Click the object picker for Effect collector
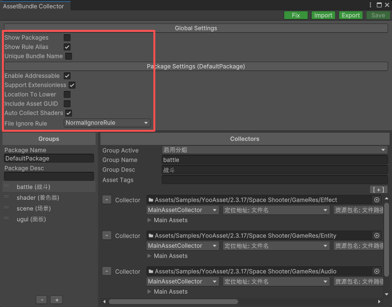 (377, 200)
